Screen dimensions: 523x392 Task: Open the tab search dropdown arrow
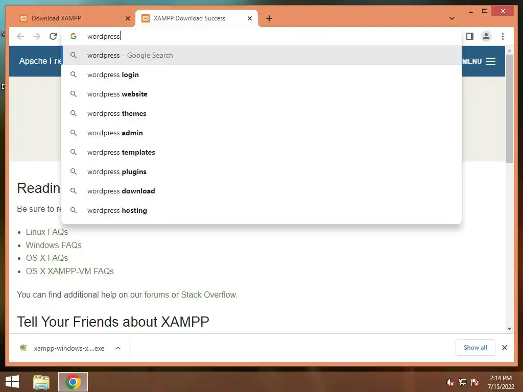pos(452,18)
